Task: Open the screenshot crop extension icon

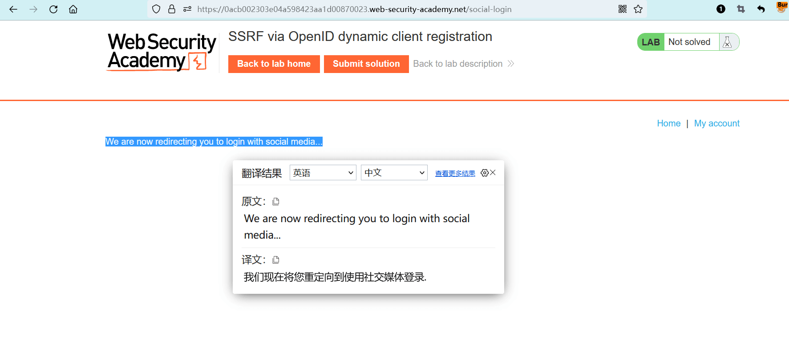Action: pyautogui.click(x=741, y=9)
